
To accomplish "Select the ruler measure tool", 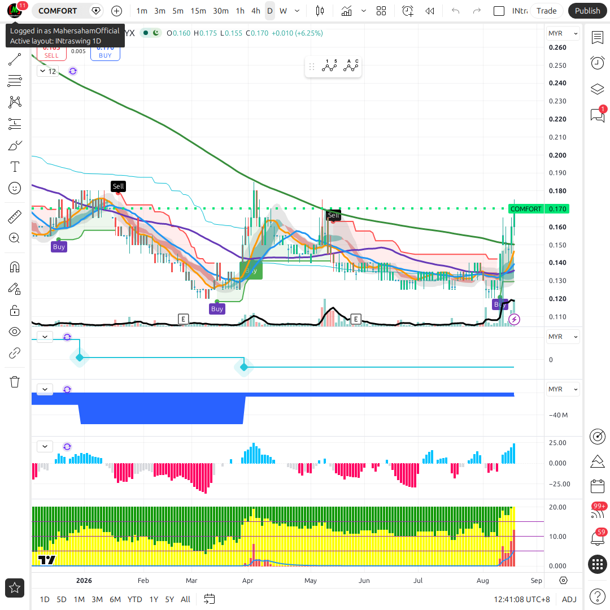I will coord(15,217).
